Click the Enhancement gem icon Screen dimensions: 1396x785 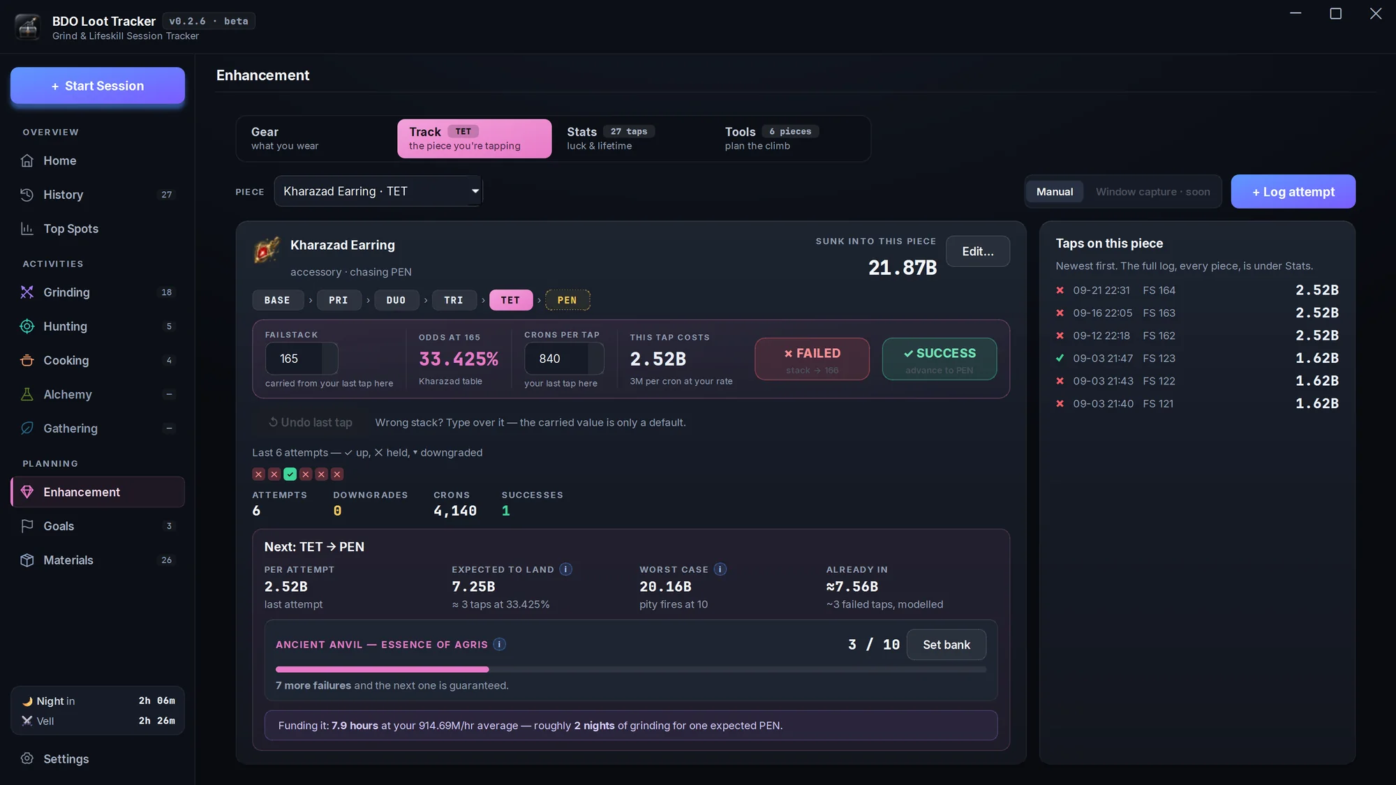click(27, 492)
